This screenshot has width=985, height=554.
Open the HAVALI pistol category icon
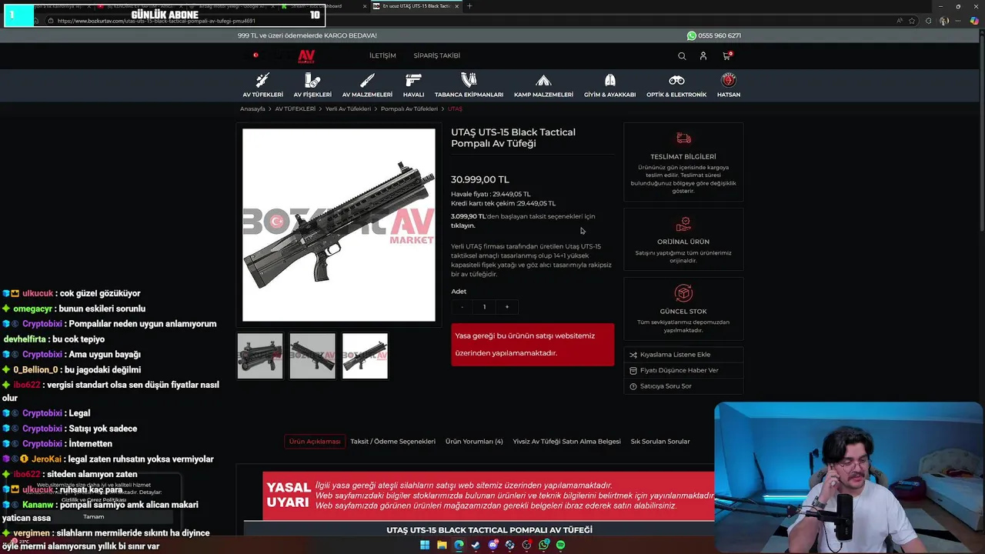coord(413,80)
